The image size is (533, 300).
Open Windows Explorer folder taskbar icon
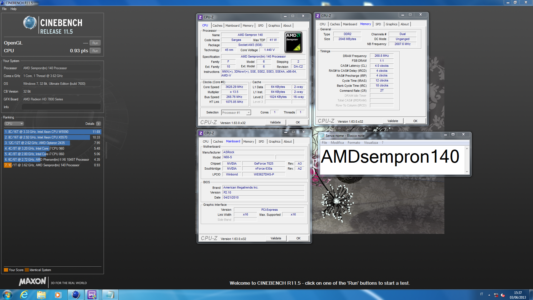[x=41, y=295]
